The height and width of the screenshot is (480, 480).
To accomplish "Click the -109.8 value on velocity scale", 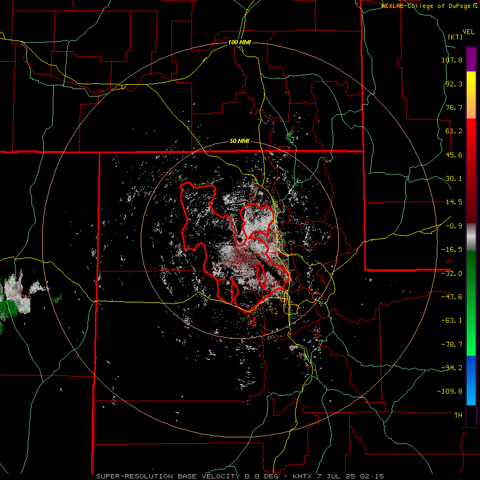I will (x=450, y=391).
